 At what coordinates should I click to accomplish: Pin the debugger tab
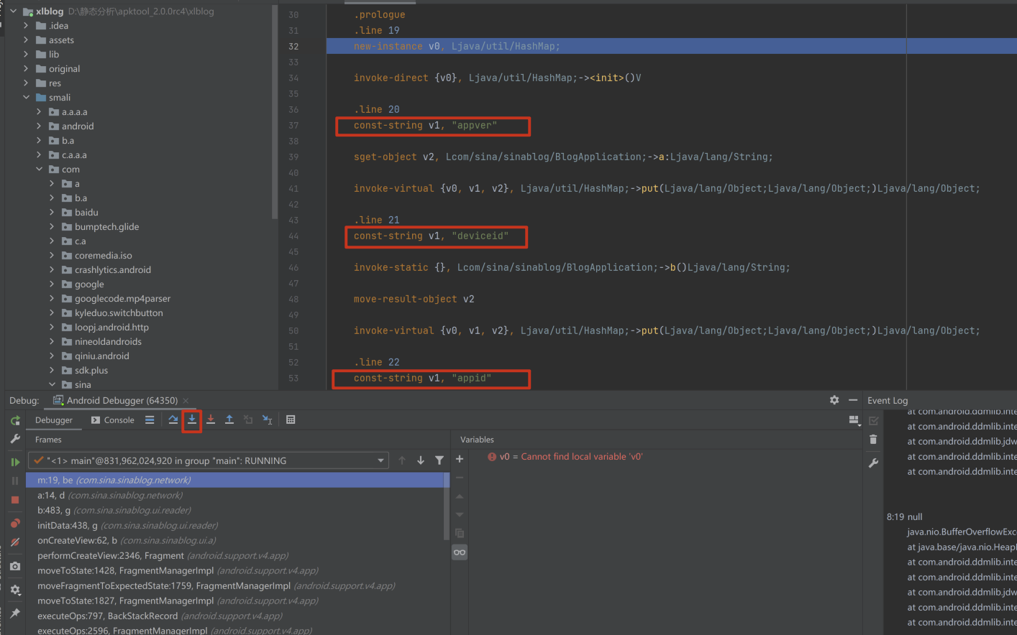[15, 613]
